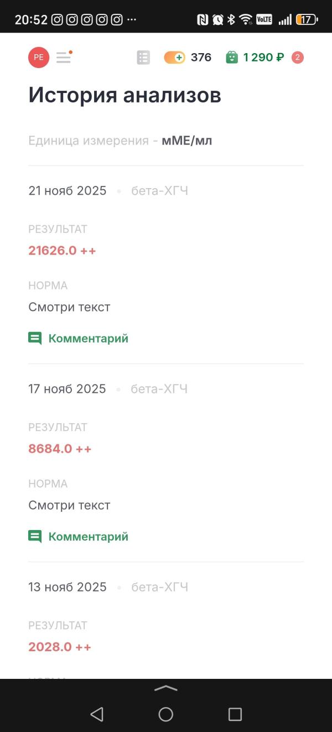332x732 pixels.
Task: Tap the bonus points coin icon
Action: [174, 58]
